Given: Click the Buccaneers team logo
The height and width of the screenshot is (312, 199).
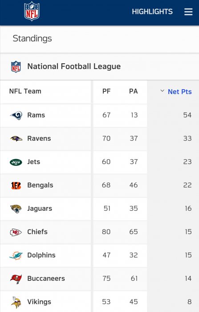Looking at the screenshot, I should pyautogui.click(x=16, y=279).
